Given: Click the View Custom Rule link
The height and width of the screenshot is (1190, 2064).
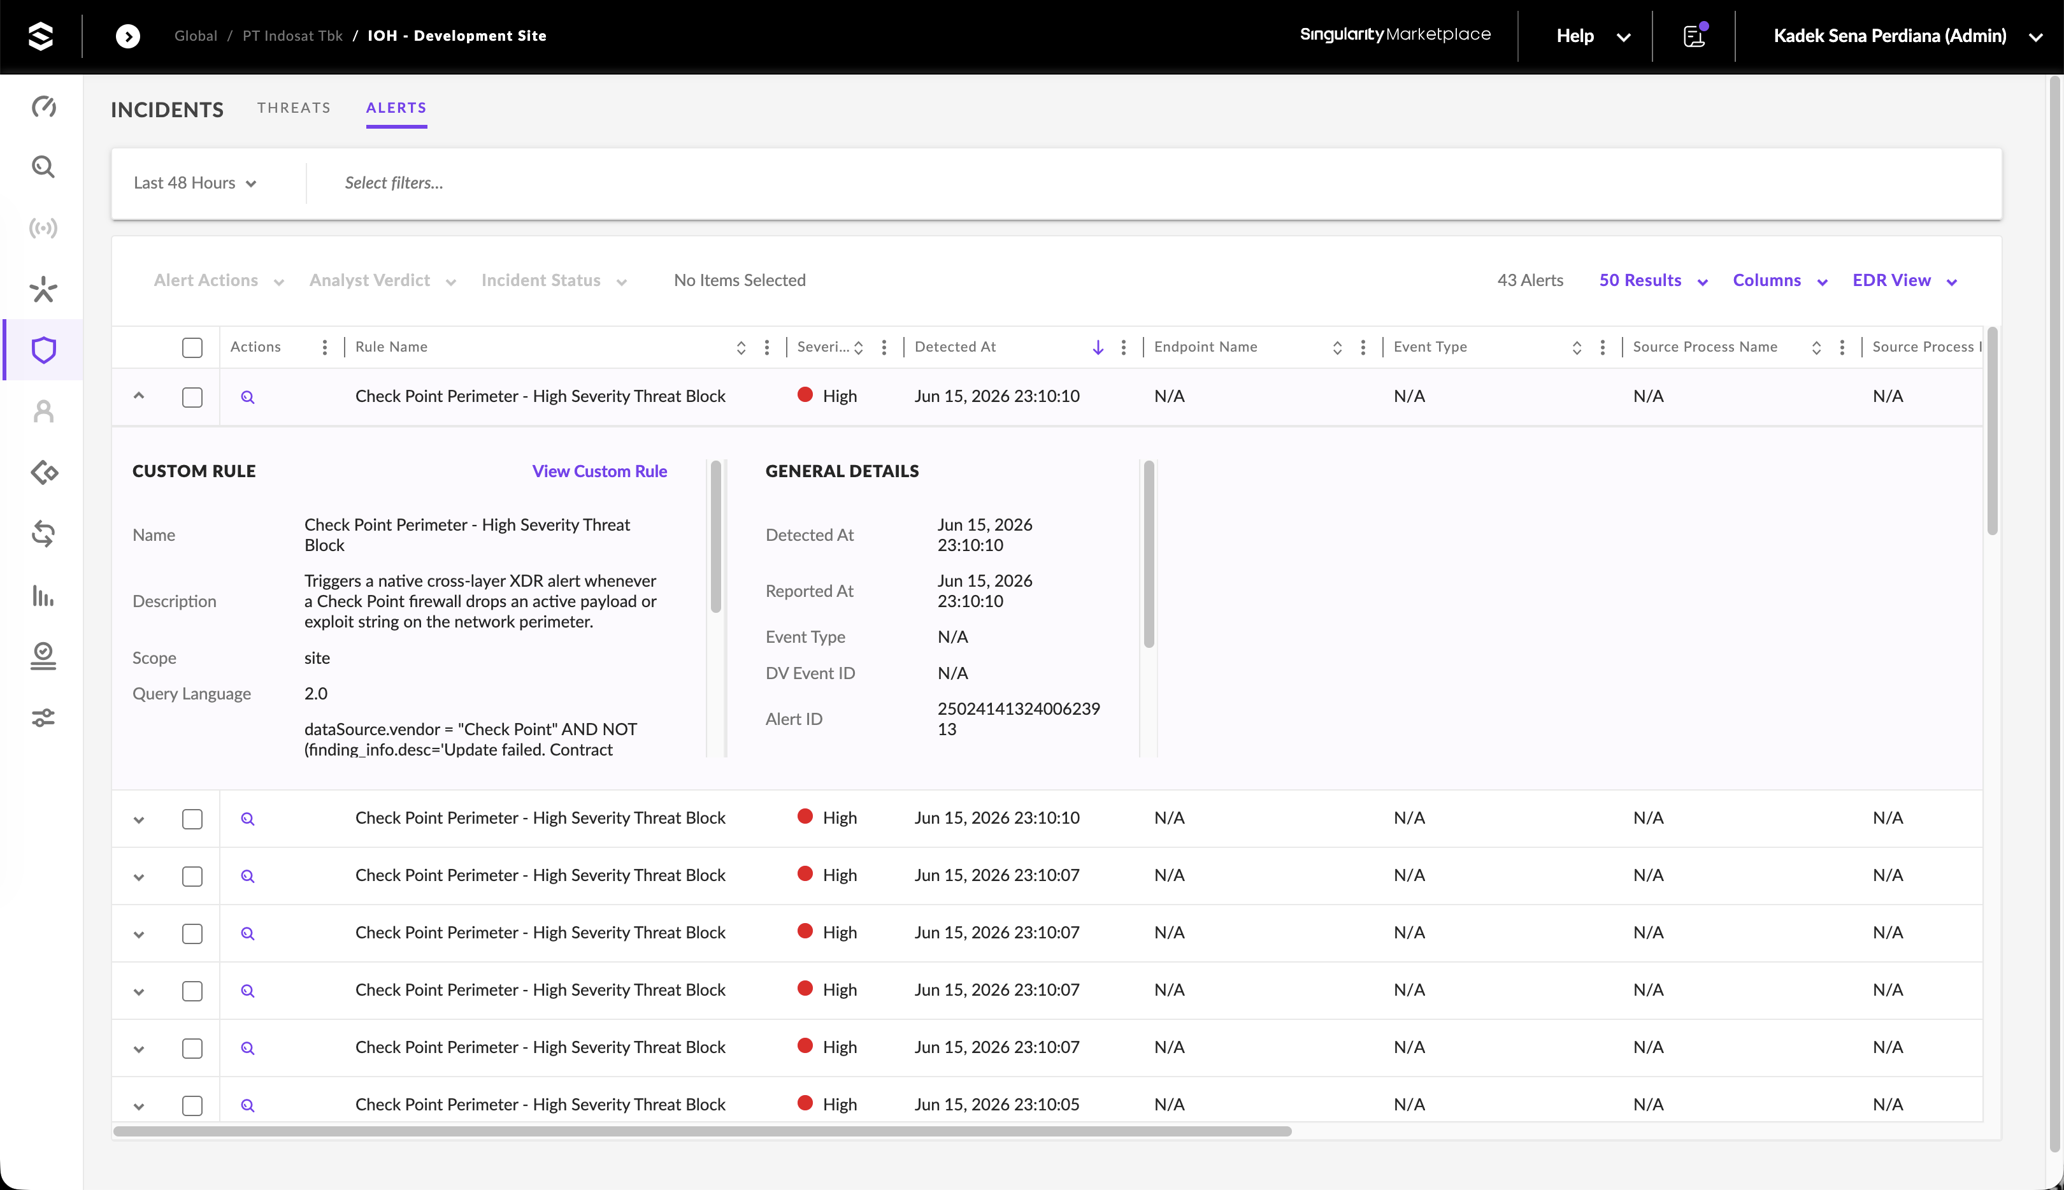Looking at the screenshot, I should pyautogui.click(x=599, y=471).
